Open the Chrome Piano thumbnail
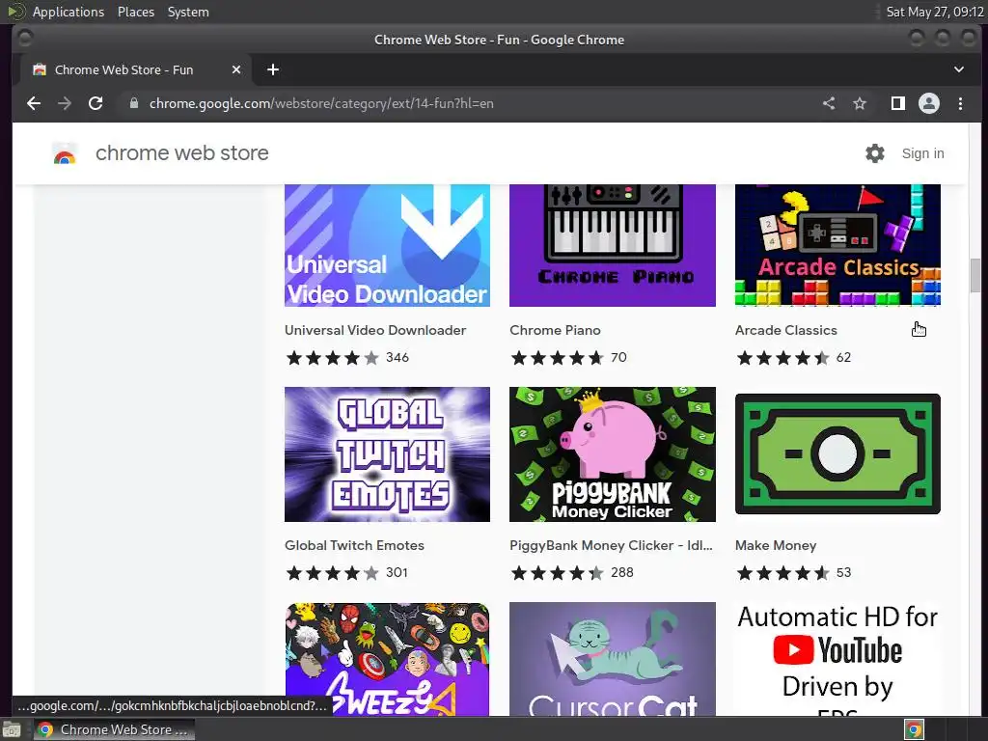Screen dimensions: 988x741 tap(613, 246)
